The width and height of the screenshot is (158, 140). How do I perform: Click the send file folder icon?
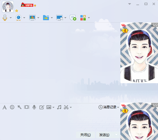click(46, 18)
